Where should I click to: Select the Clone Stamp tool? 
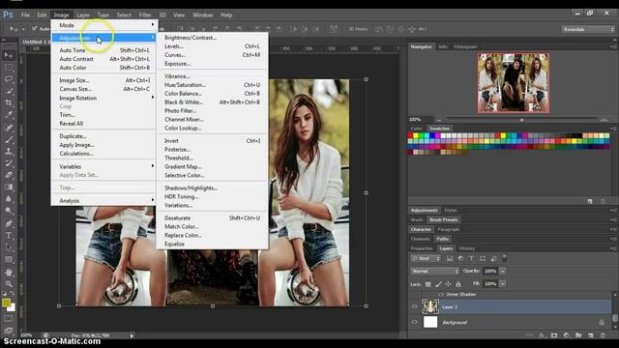tap(9, 151)
